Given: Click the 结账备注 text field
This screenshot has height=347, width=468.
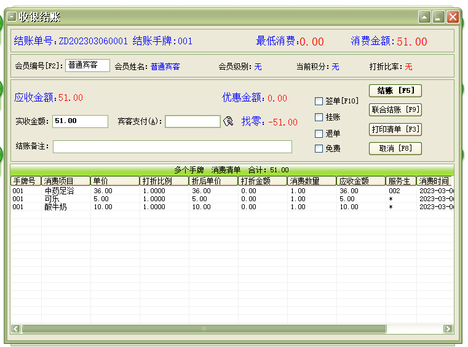Looking at the screenshot, I should tap(173, 146).
